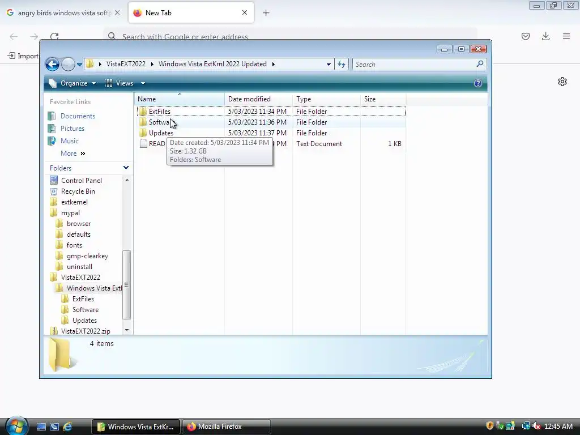Expand address bar history dropdown arrow
The width and height of the screenshot is (580, 435).
(x=329, y=65)
